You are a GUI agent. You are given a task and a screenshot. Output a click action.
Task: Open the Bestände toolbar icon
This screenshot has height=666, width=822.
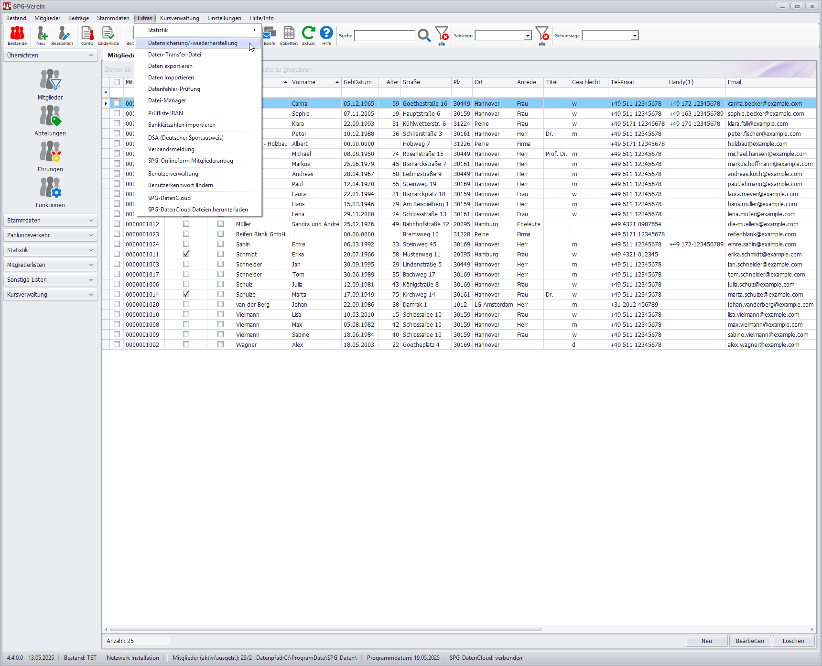(17, 35)
